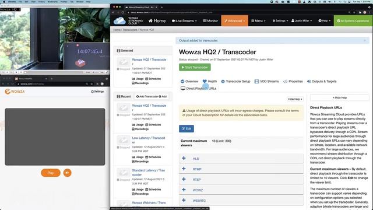Screen dimensions: 373x210
Task: Expand the RTMP playback URL section
Action: coord(241,169)
